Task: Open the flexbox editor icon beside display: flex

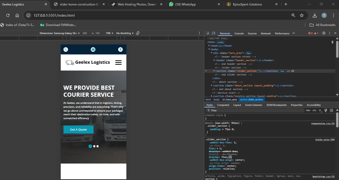Action: click(x=230, y=157)
